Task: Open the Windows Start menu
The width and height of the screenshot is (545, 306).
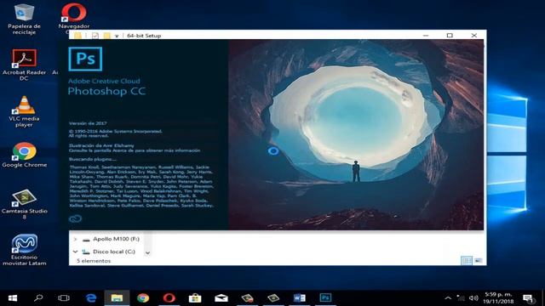Action: click(x=13, y=298)
